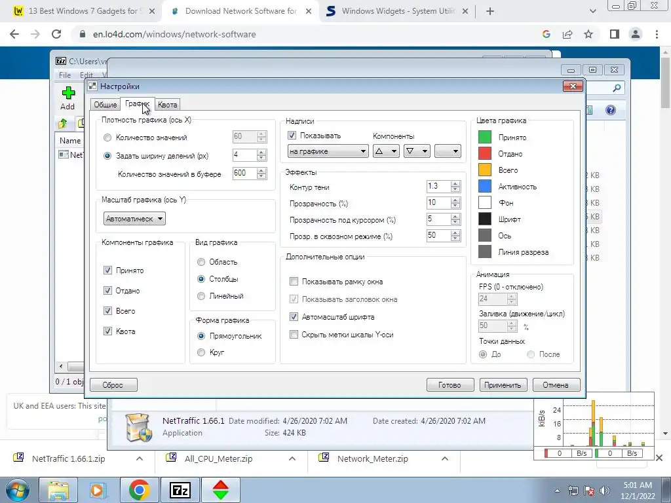Toggle Chrome side panel icon

tap(615, 34)
